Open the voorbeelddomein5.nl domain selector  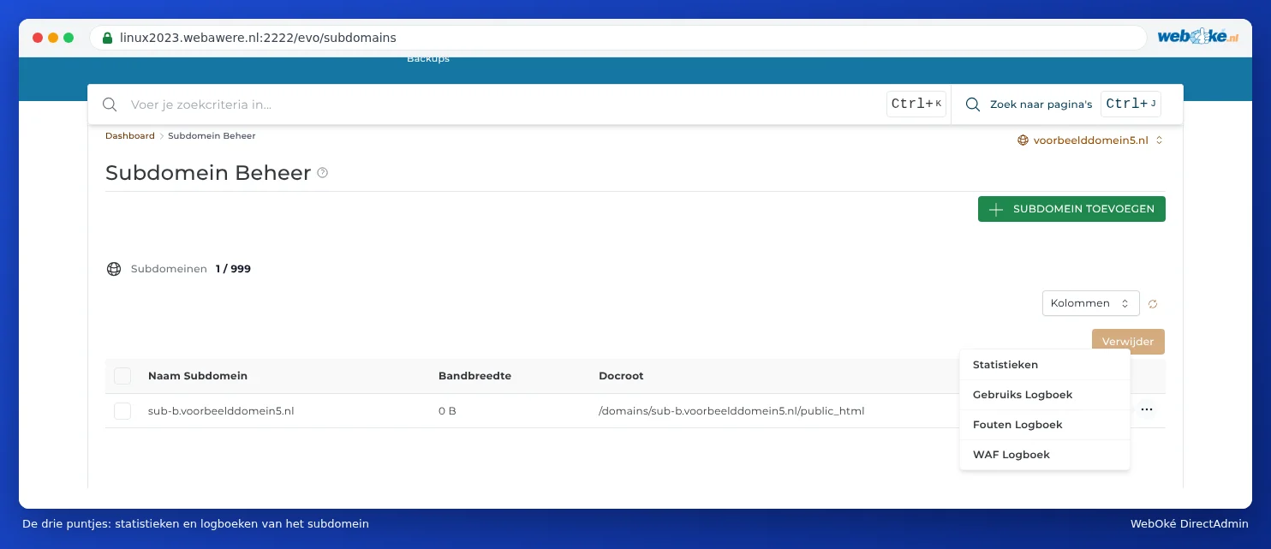click(x=1090, y=140)
